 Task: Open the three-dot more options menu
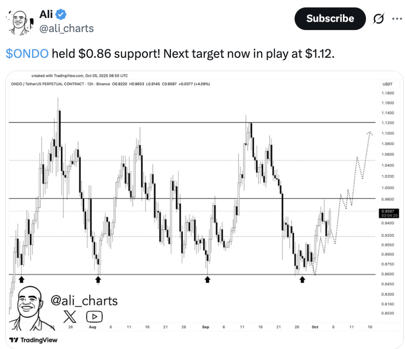(397, 19)
